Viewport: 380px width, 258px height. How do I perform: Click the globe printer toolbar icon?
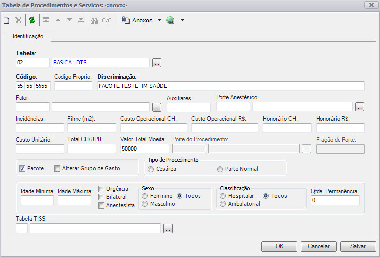pyautogui.click(x=171, y=20)
